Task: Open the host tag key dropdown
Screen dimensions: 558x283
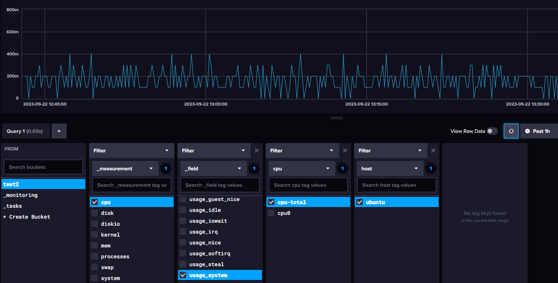Action: pyautogui.click(x=390, y=168)
